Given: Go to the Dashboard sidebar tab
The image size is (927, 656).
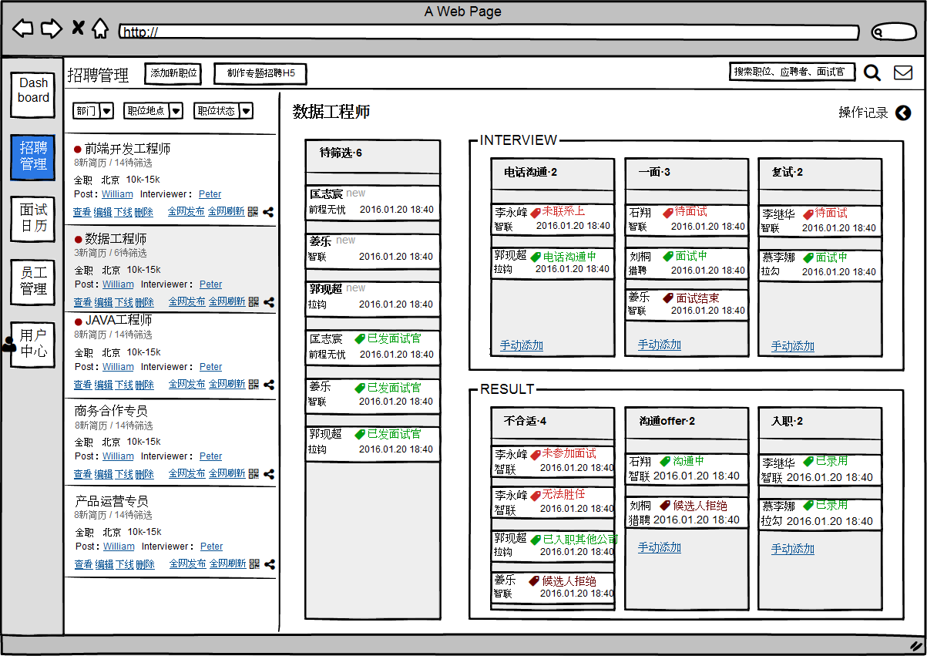Looking at the screenshot, I should [33, 90].
